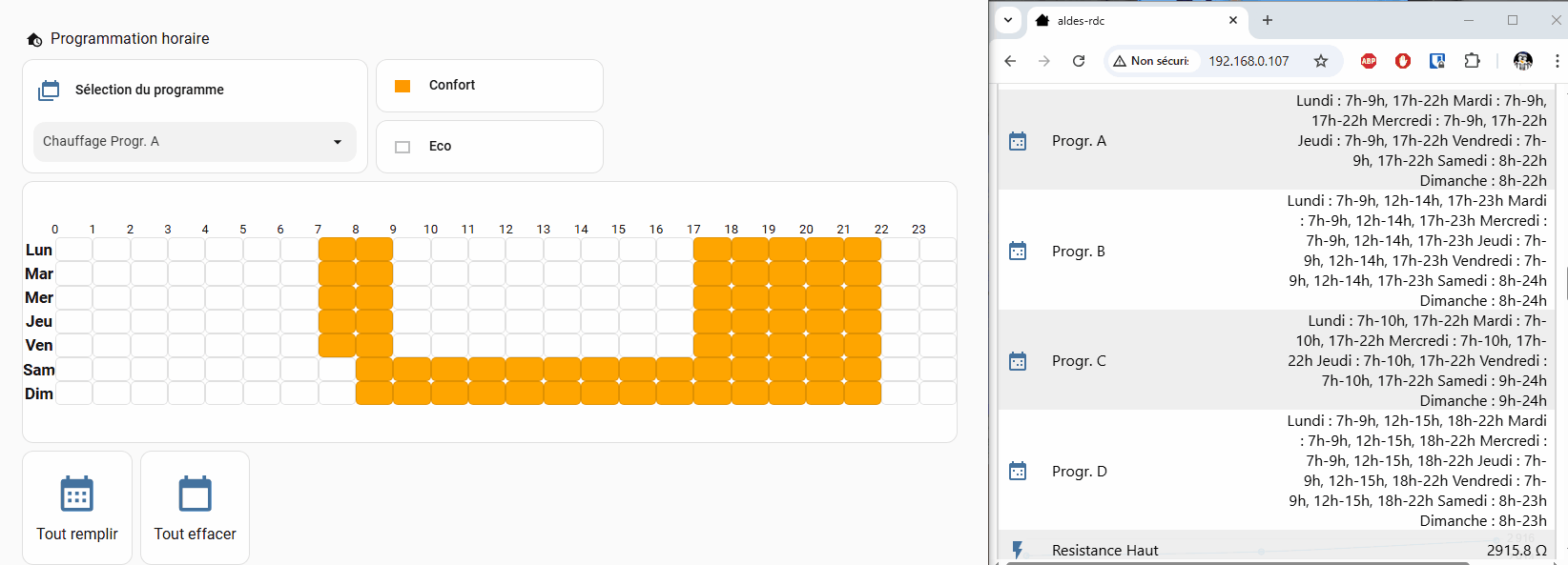
Task: Click the Progr. C calendar icon
Action: coord(1018,361)
